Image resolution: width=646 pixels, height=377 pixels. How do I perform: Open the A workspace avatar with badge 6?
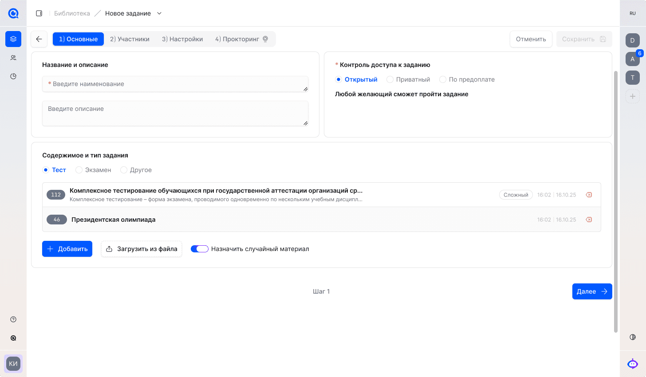pyautogui.click(x=633, y=59)
